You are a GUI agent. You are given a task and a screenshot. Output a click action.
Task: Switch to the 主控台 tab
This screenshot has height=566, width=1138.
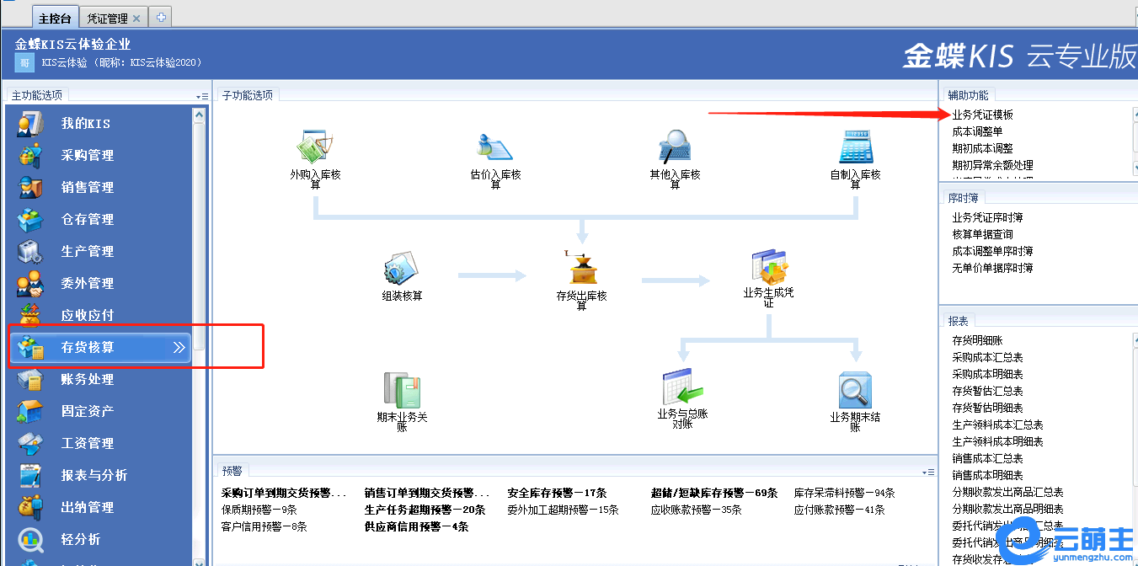point(56,18)
